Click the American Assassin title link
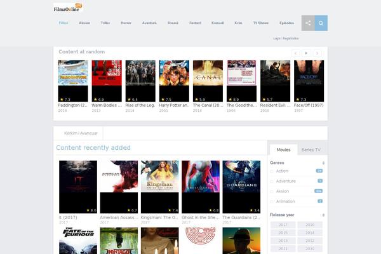Viewport: 381px width, 254px height. (x=119, y=218)
